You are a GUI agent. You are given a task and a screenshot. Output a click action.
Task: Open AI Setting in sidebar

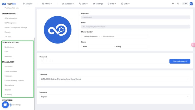8,94
